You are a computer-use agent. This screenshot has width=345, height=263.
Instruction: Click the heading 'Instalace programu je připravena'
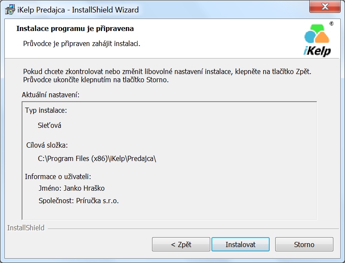pyautogui.click(x=75, y=29)
